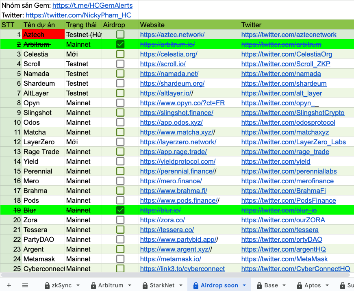Select the Website column header cell

[x=189, y=25]
